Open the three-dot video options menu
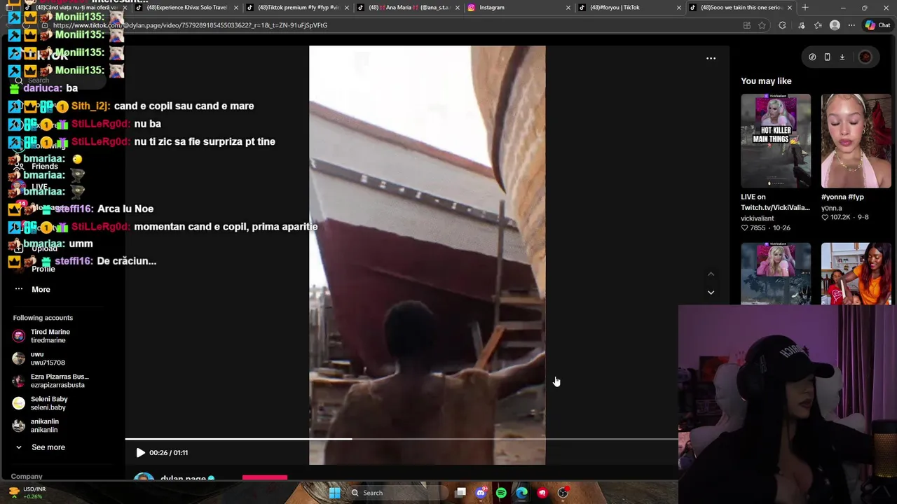Screen dimensions: 897x504 point(711,59)
